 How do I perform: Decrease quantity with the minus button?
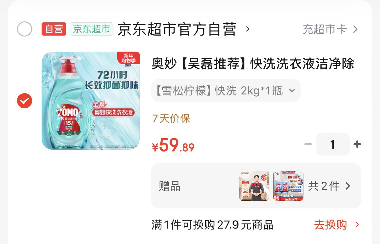pyautogui.click(x=308, y=144)
